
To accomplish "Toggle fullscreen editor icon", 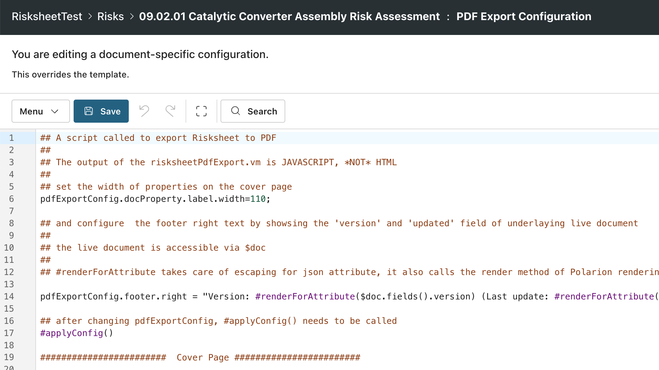I will point(201,111).
